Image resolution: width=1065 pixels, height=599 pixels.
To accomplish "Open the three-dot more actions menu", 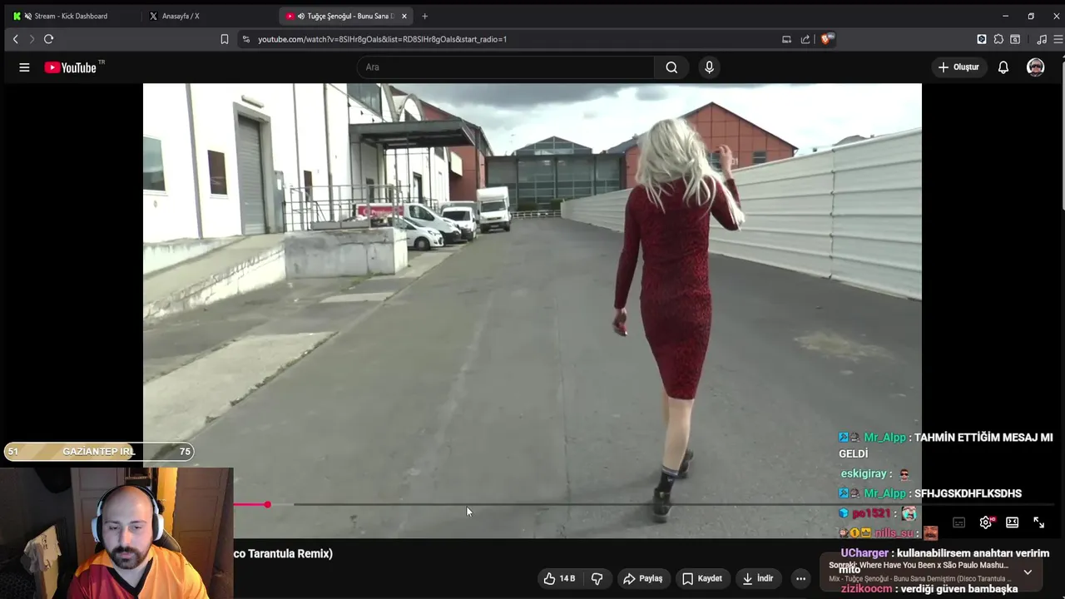I will tap(800, 578).
